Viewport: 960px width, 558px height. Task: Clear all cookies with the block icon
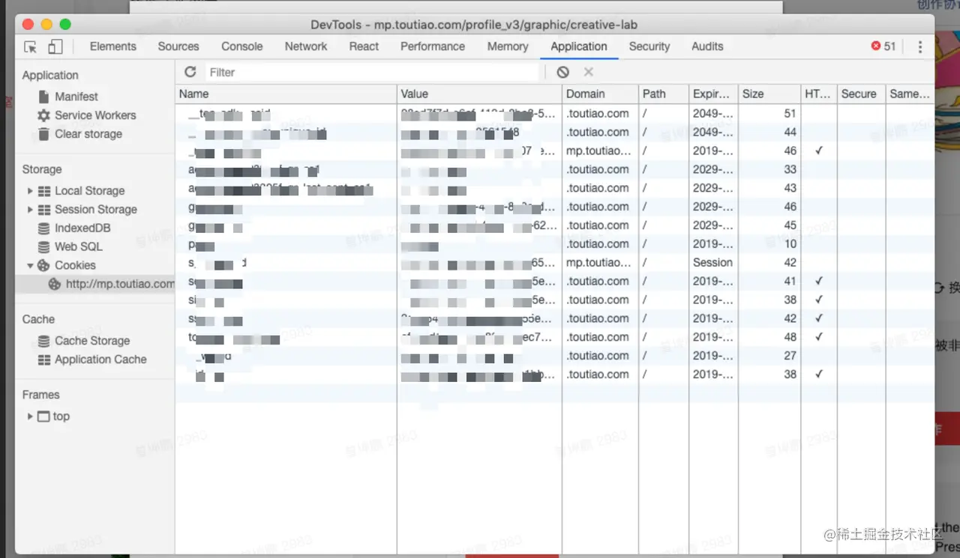tap(562, 72)
